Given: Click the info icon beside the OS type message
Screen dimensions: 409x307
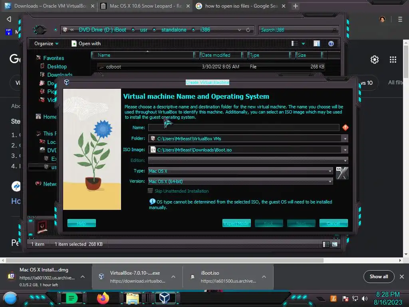Looking at the screenshot, I should point(152,201).
